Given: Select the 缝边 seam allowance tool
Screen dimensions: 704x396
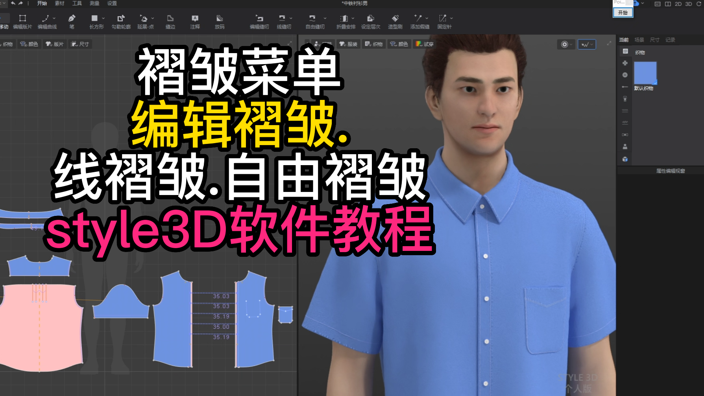Looking at the screenshot, I should 170,22.
